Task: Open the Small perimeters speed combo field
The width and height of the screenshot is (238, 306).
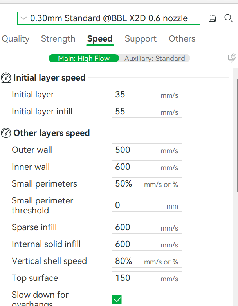Action: point(147,183)
